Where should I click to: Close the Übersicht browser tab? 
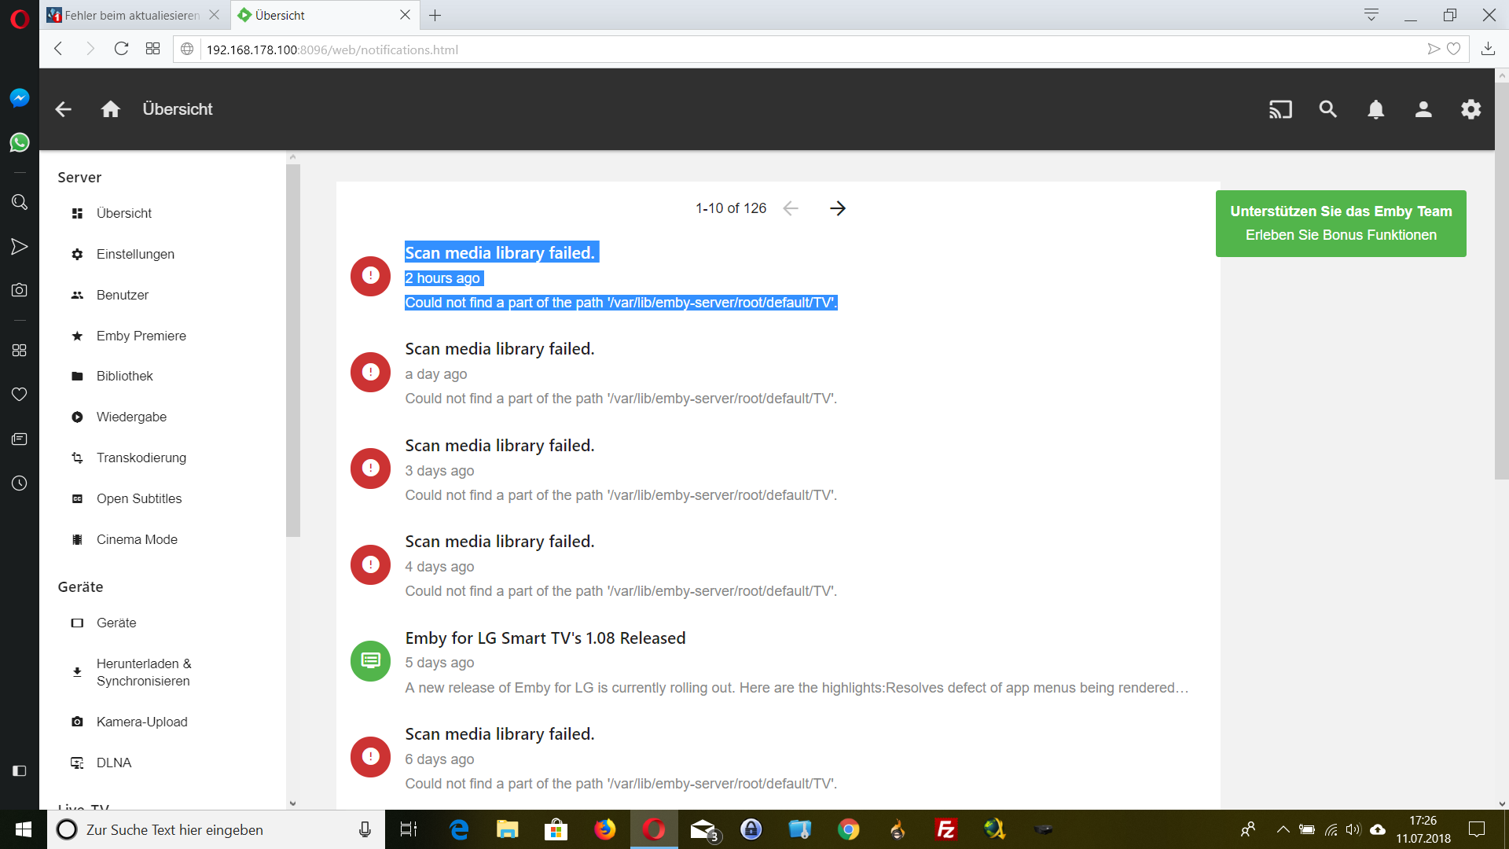405,15
